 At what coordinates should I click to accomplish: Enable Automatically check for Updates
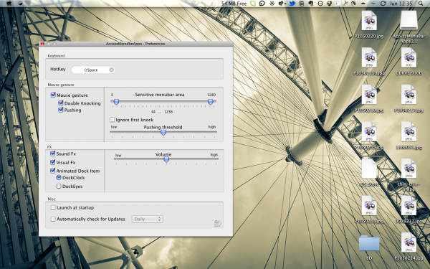[x=53, y=219]
